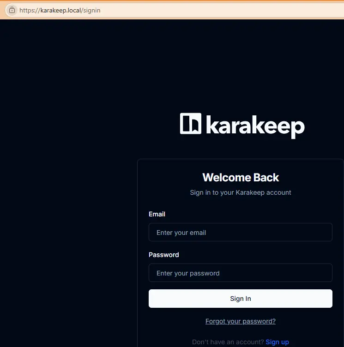This screenshot has width=344, height=347.
Task: Click the Email field label
Action: tap(157, 214)
